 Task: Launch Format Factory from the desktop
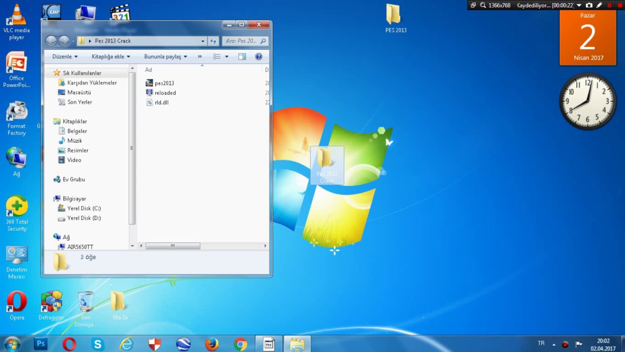17,118
